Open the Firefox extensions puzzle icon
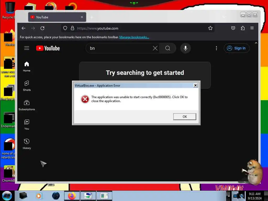This screenshot has height=201, width=268. click(243, 28)
